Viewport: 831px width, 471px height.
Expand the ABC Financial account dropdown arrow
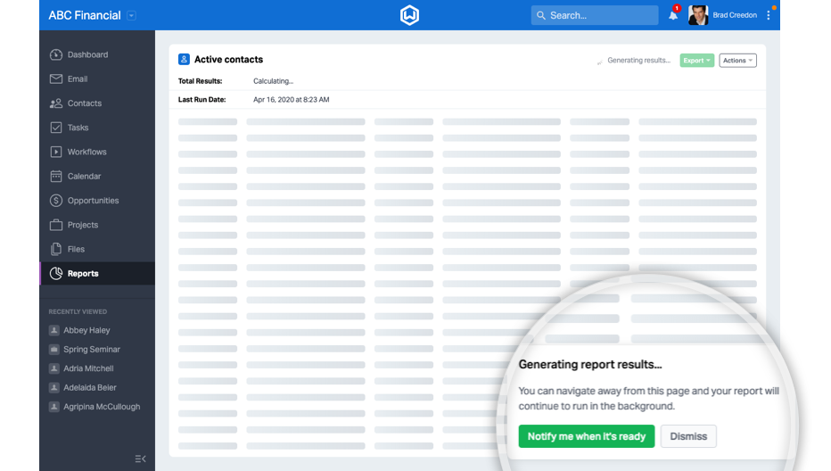click(131, 15)
